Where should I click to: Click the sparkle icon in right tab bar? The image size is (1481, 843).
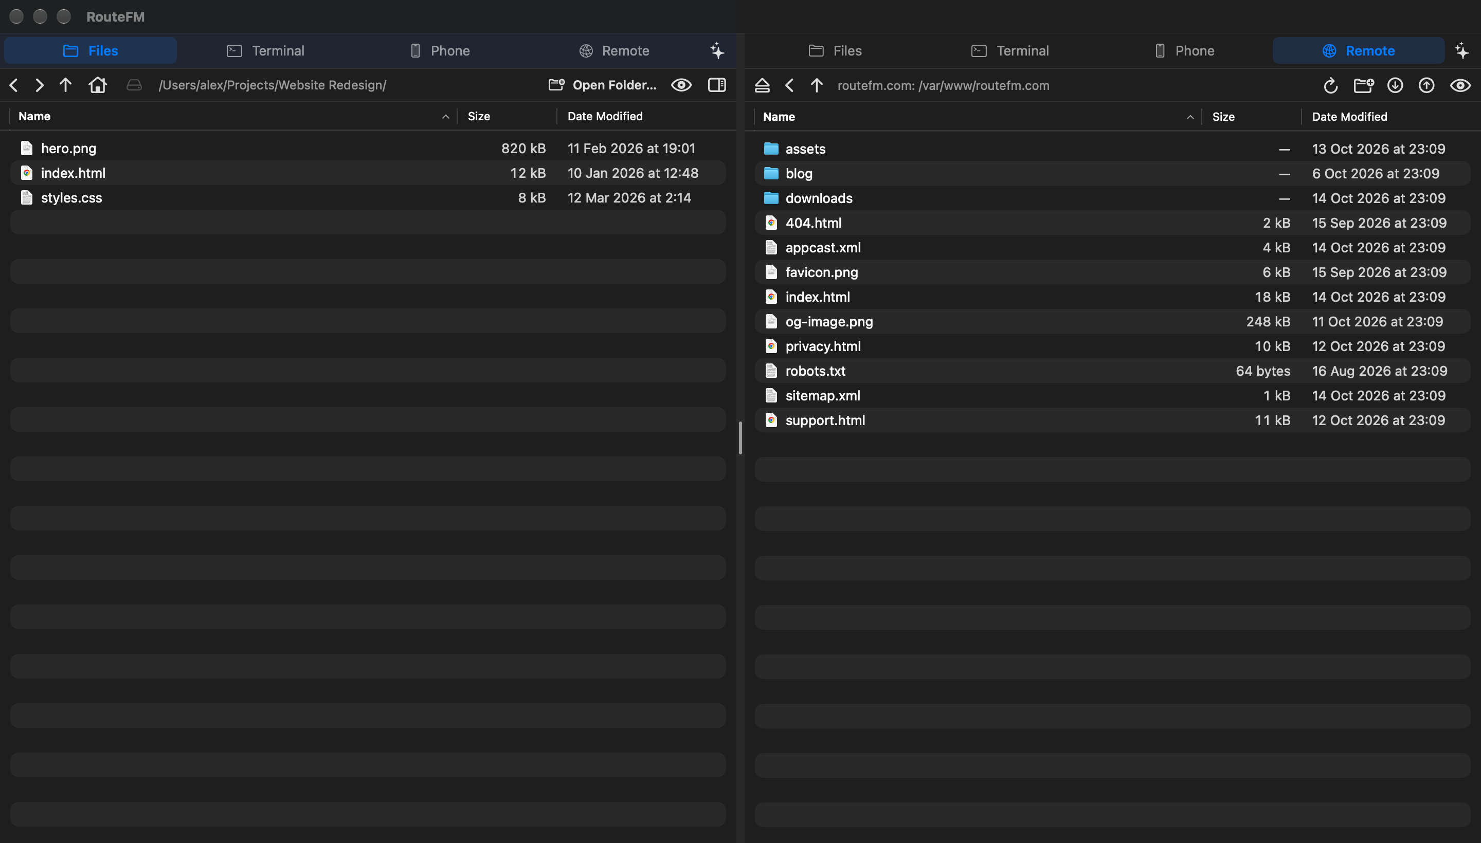click(x=1461, y=50)
